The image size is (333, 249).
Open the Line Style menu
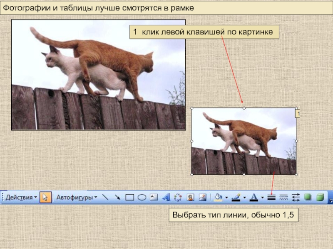pos(272,197)
